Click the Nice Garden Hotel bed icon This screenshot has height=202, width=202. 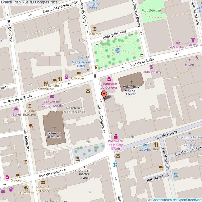[81, 57]
